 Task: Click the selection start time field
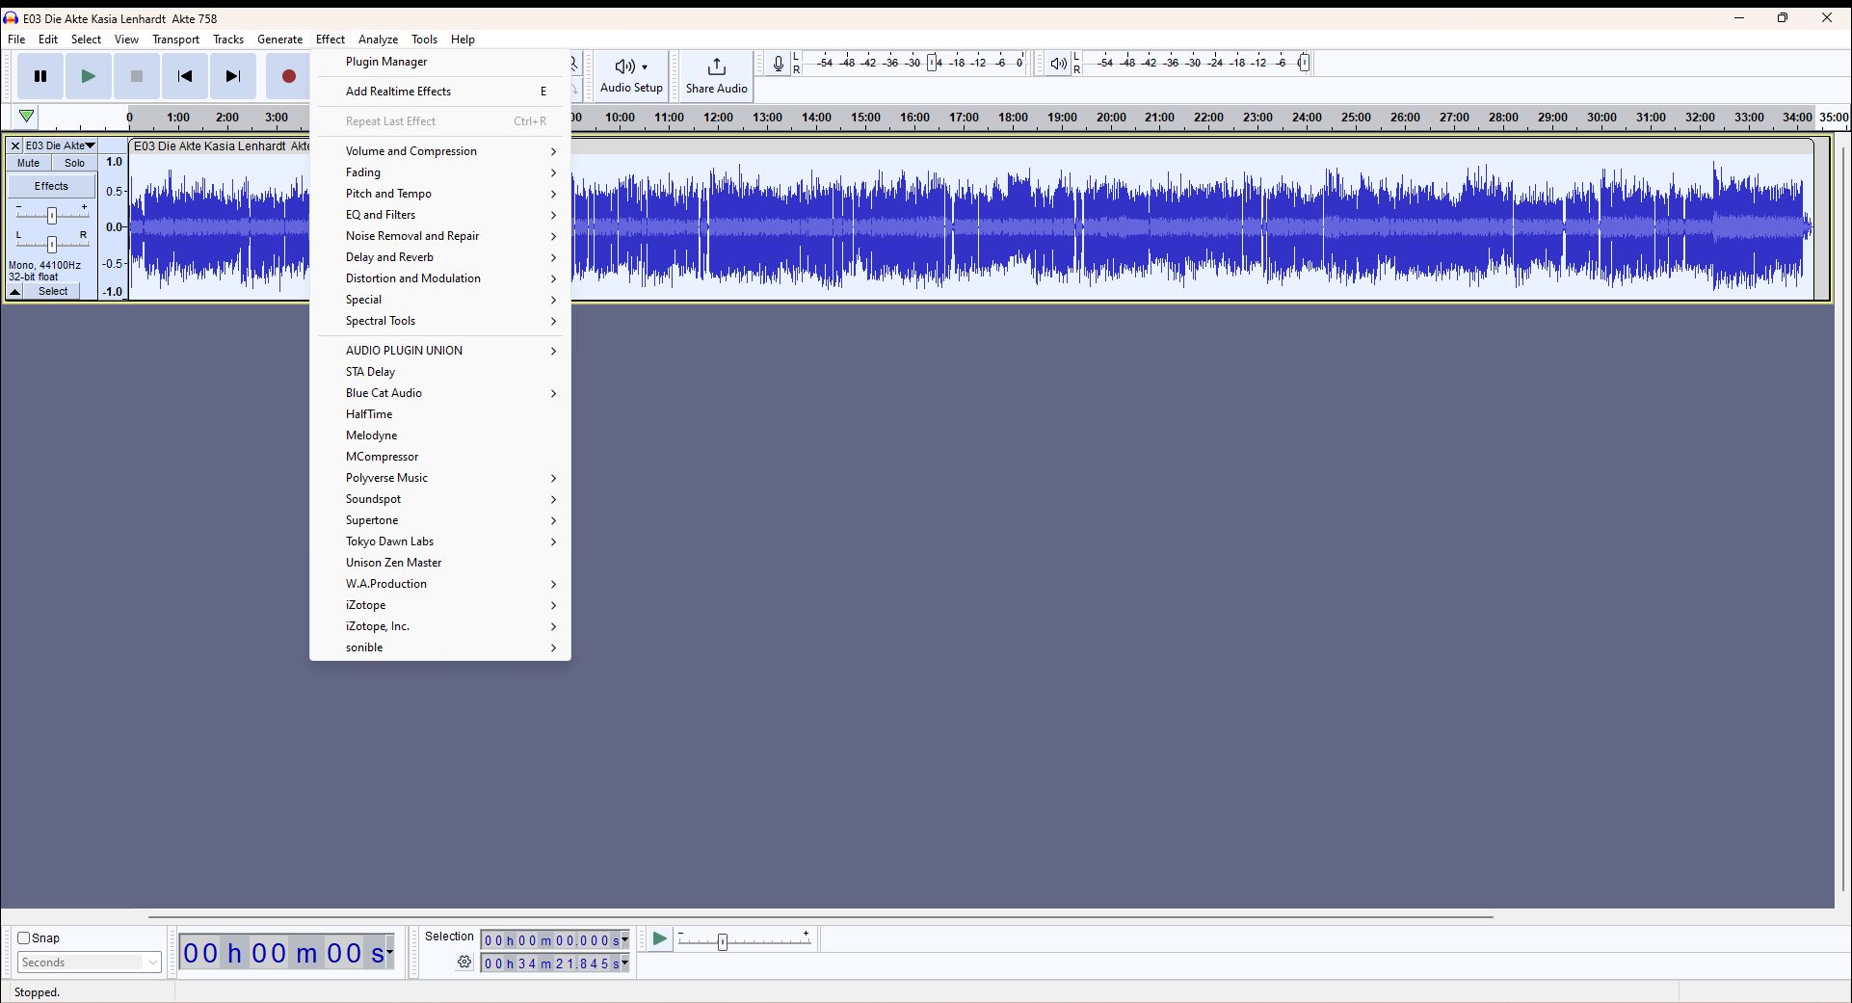pos(549,940)
